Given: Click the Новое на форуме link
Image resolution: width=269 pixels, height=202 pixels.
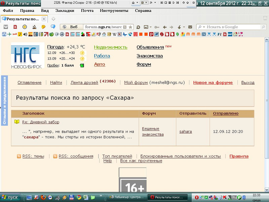Looking at the screenshot, I should [x=213, y=82].
